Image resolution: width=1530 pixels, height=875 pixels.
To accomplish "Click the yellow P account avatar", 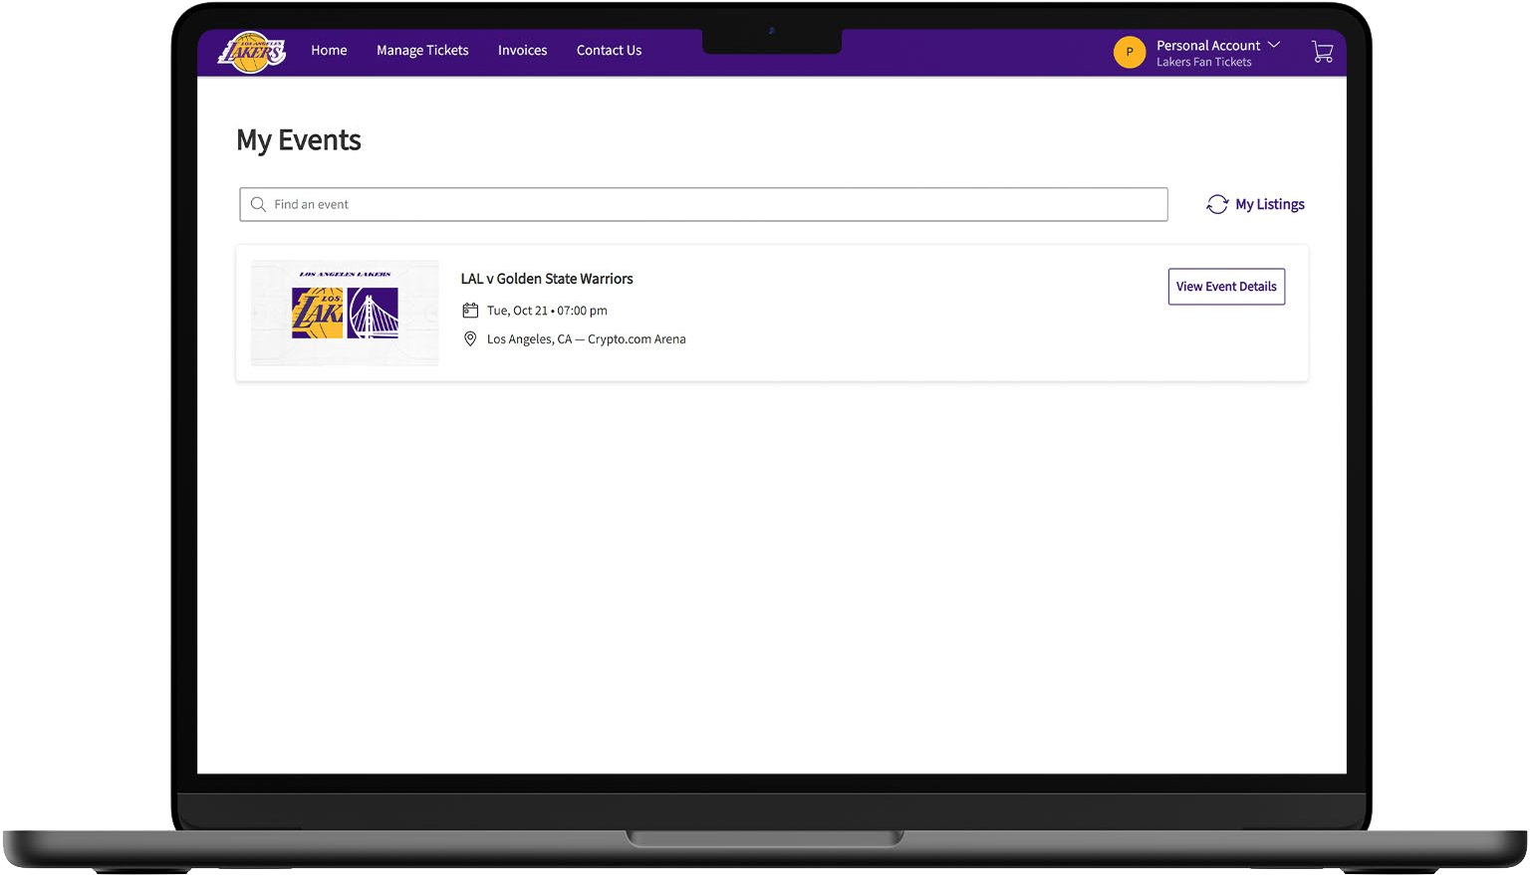I will click(x=1129, y=52).
